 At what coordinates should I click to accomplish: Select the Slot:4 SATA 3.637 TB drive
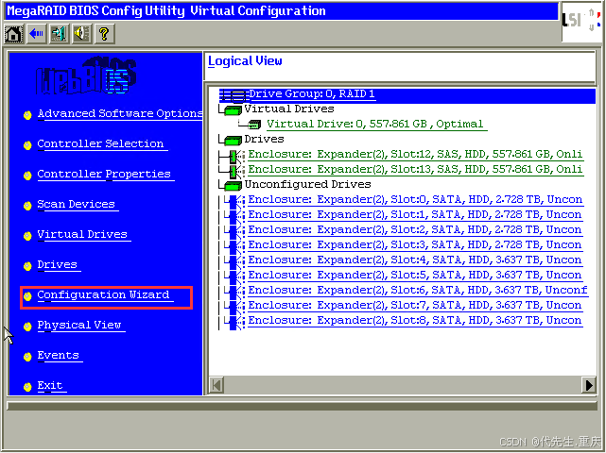(x=415, y=260)
